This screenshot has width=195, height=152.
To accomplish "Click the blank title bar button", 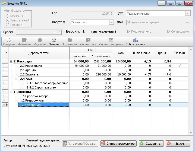I will pyautogui.click(x=162, y=3).
